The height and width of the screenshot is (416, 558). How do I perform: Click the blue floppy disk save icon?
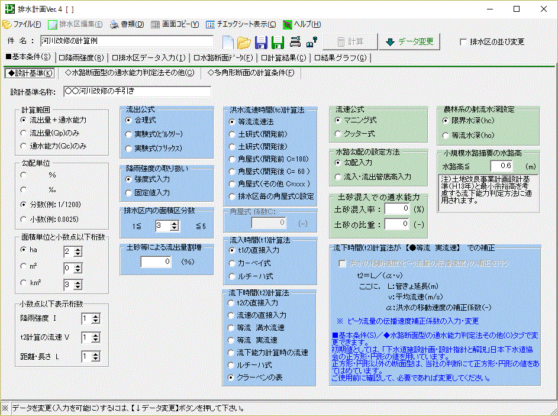[x=260, y=41]
